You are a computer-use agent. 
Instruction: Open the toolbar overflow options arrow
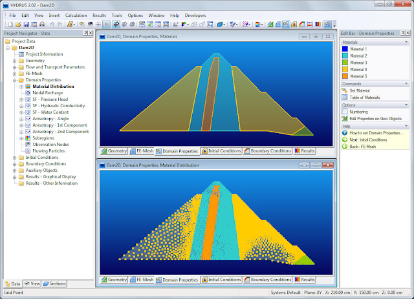[x=334, y=26]
